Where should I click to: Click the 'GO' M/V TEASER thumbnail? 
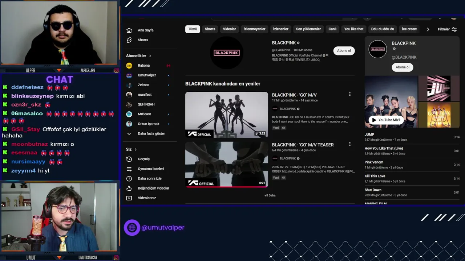[227, 164]
